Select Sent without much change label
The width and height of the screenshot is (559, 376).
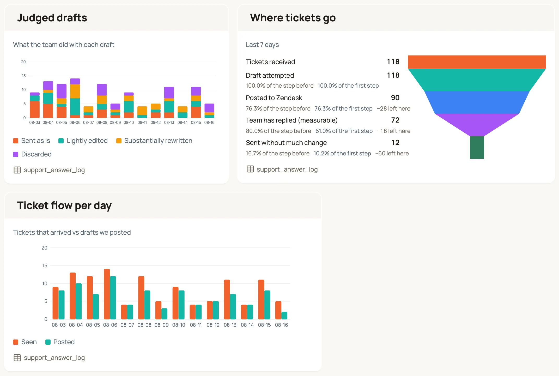pos(286,143)
